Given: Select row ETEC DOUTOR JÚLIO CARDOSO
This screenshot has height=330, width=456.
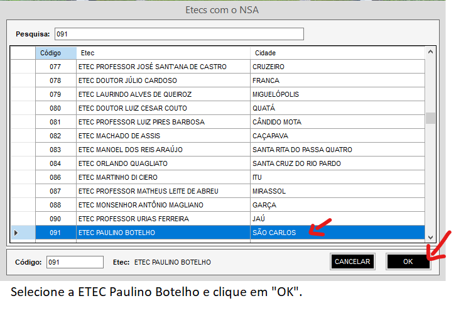Looking at the screenshot, I should click(163, 80).
